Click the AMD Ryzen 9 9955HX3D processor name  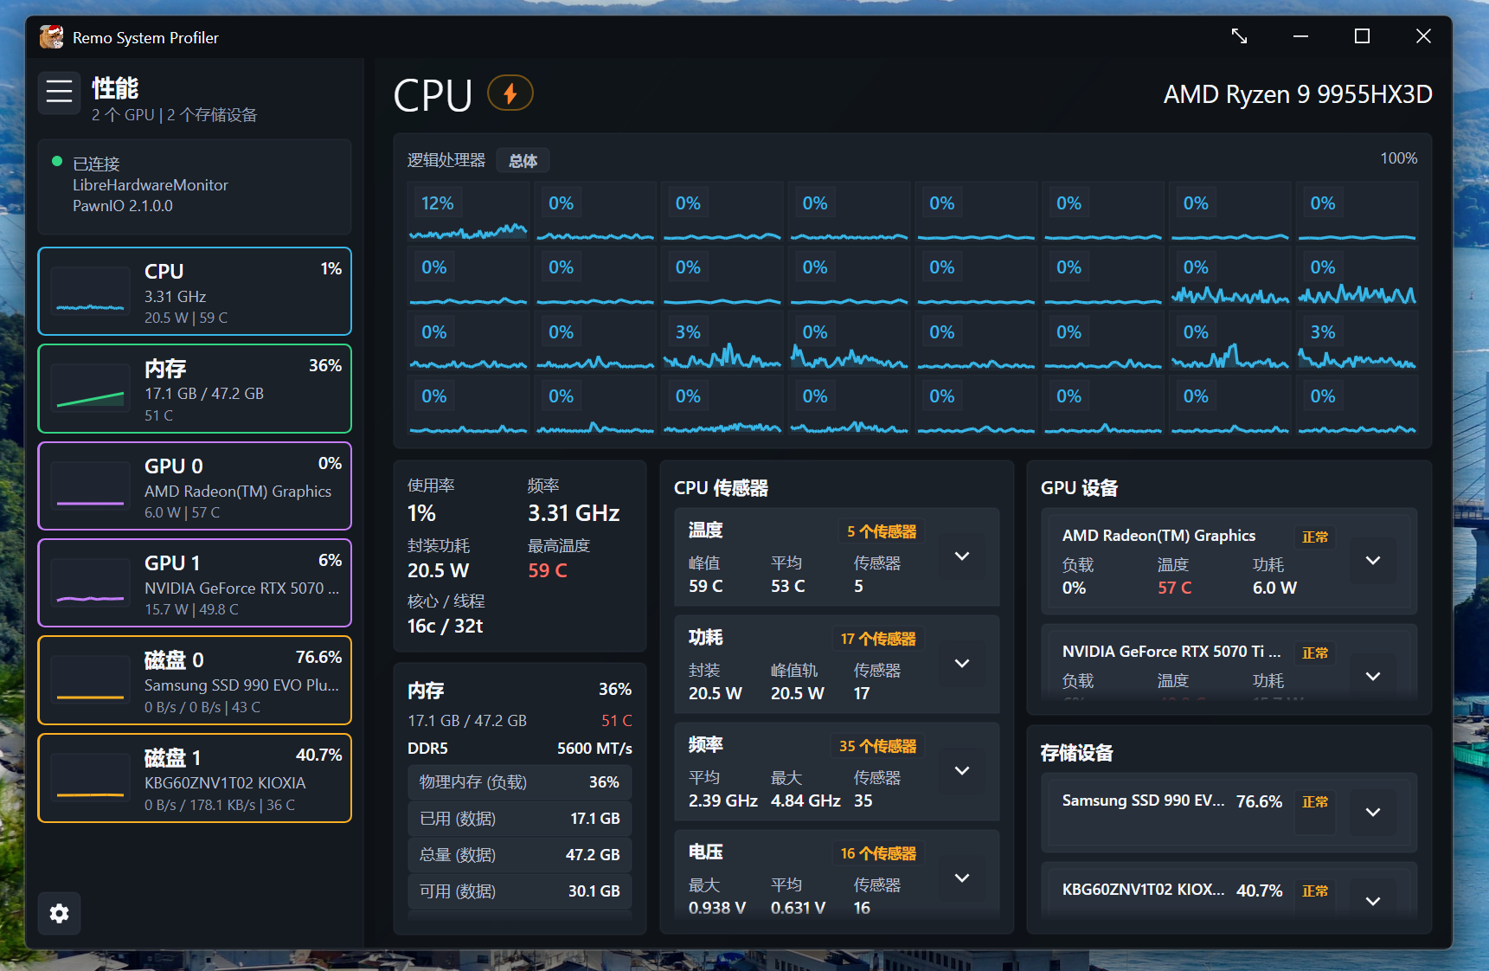[1298, 94]
